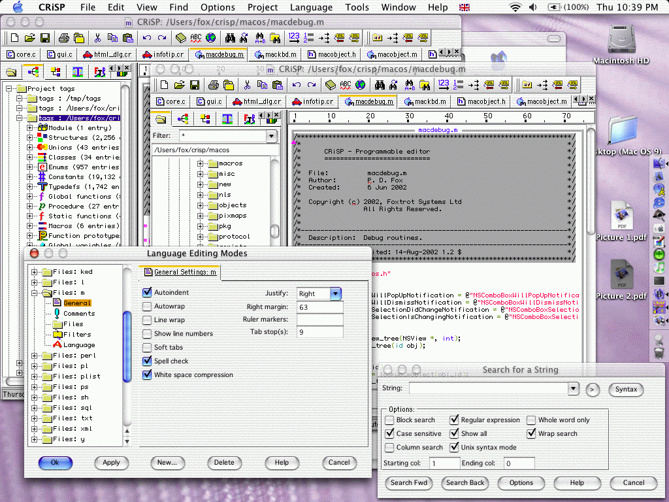Image resolution: width=669 pixels, height=502 pixels.
Task: Open the Tools menu
Action: coord(357,7)
